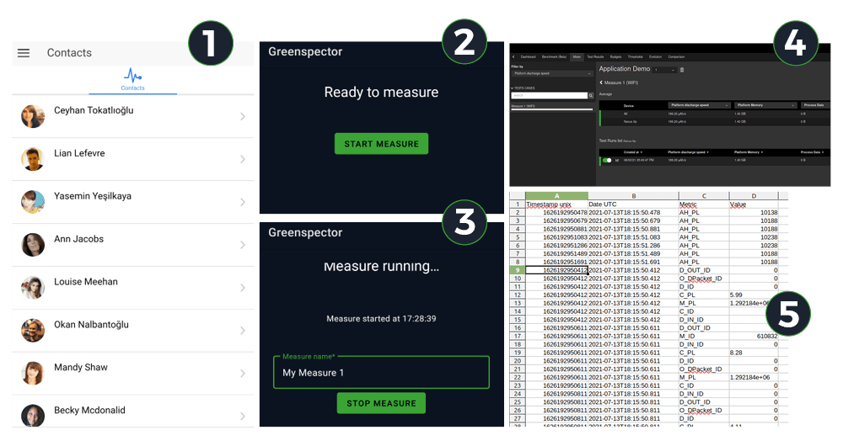This screenshot has width=843, height=446.
Task: Click the Metric header cell
Action: point(704,204)
